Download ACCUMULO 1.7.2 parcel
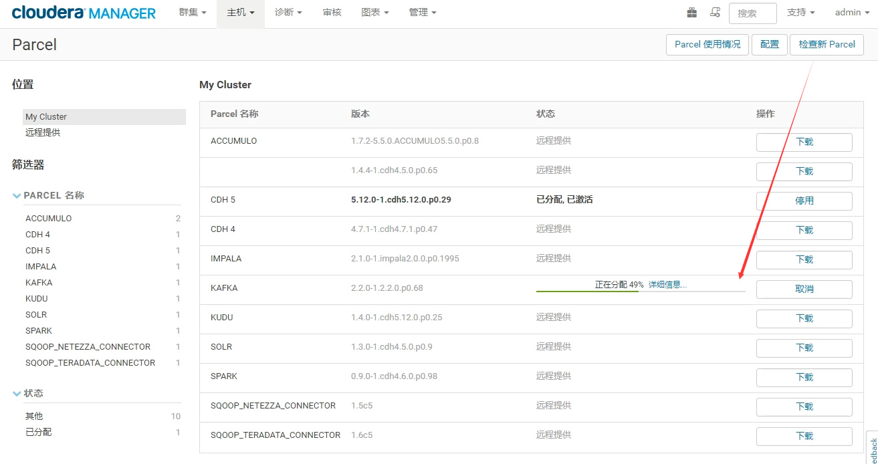 coord(804,142)
